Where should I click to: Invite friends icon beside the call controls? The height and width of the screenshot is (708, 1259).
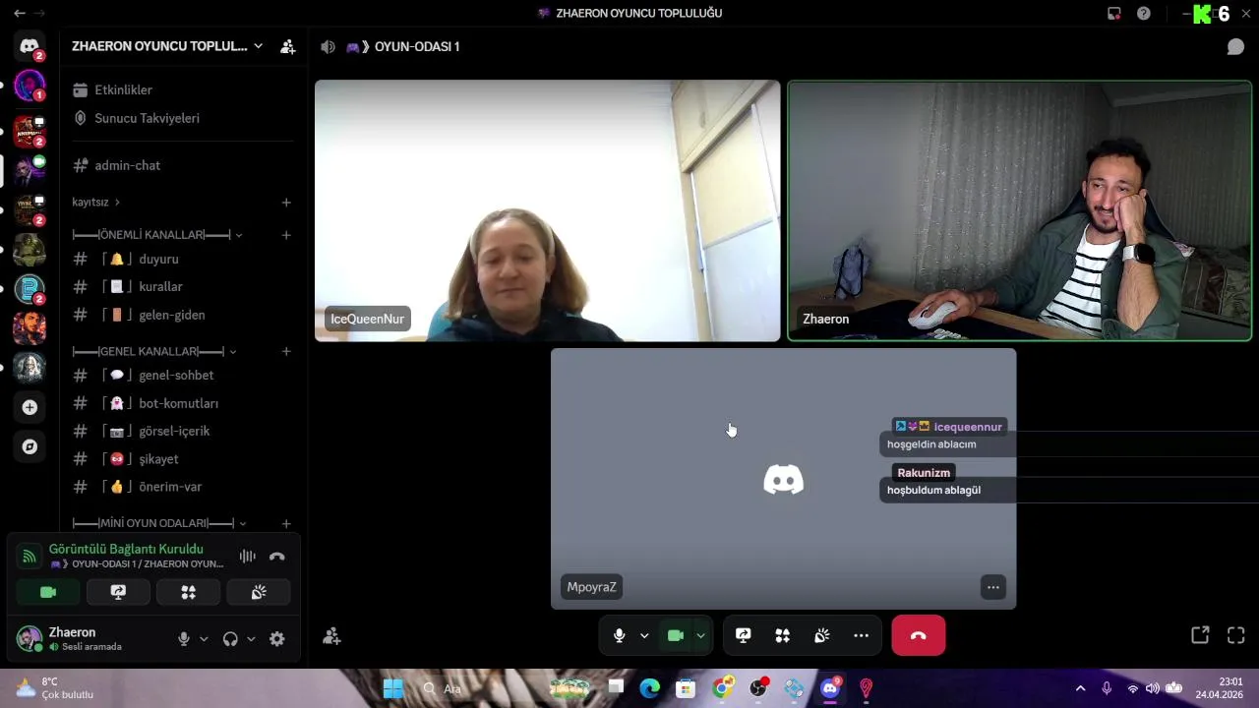point(331,636)
